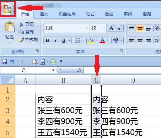
Task: Open the Name Box dropdown arrow
Action: click(53, 70)
